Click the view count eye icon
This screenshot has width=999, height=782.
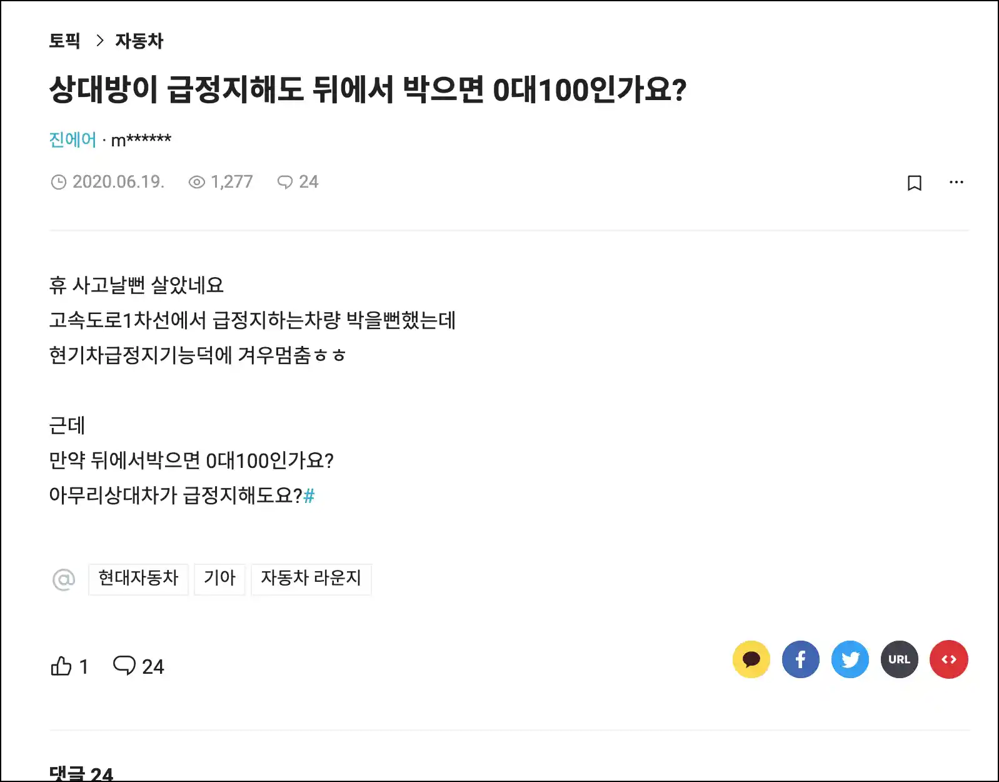pyautogui.click(x=197, y=182)
